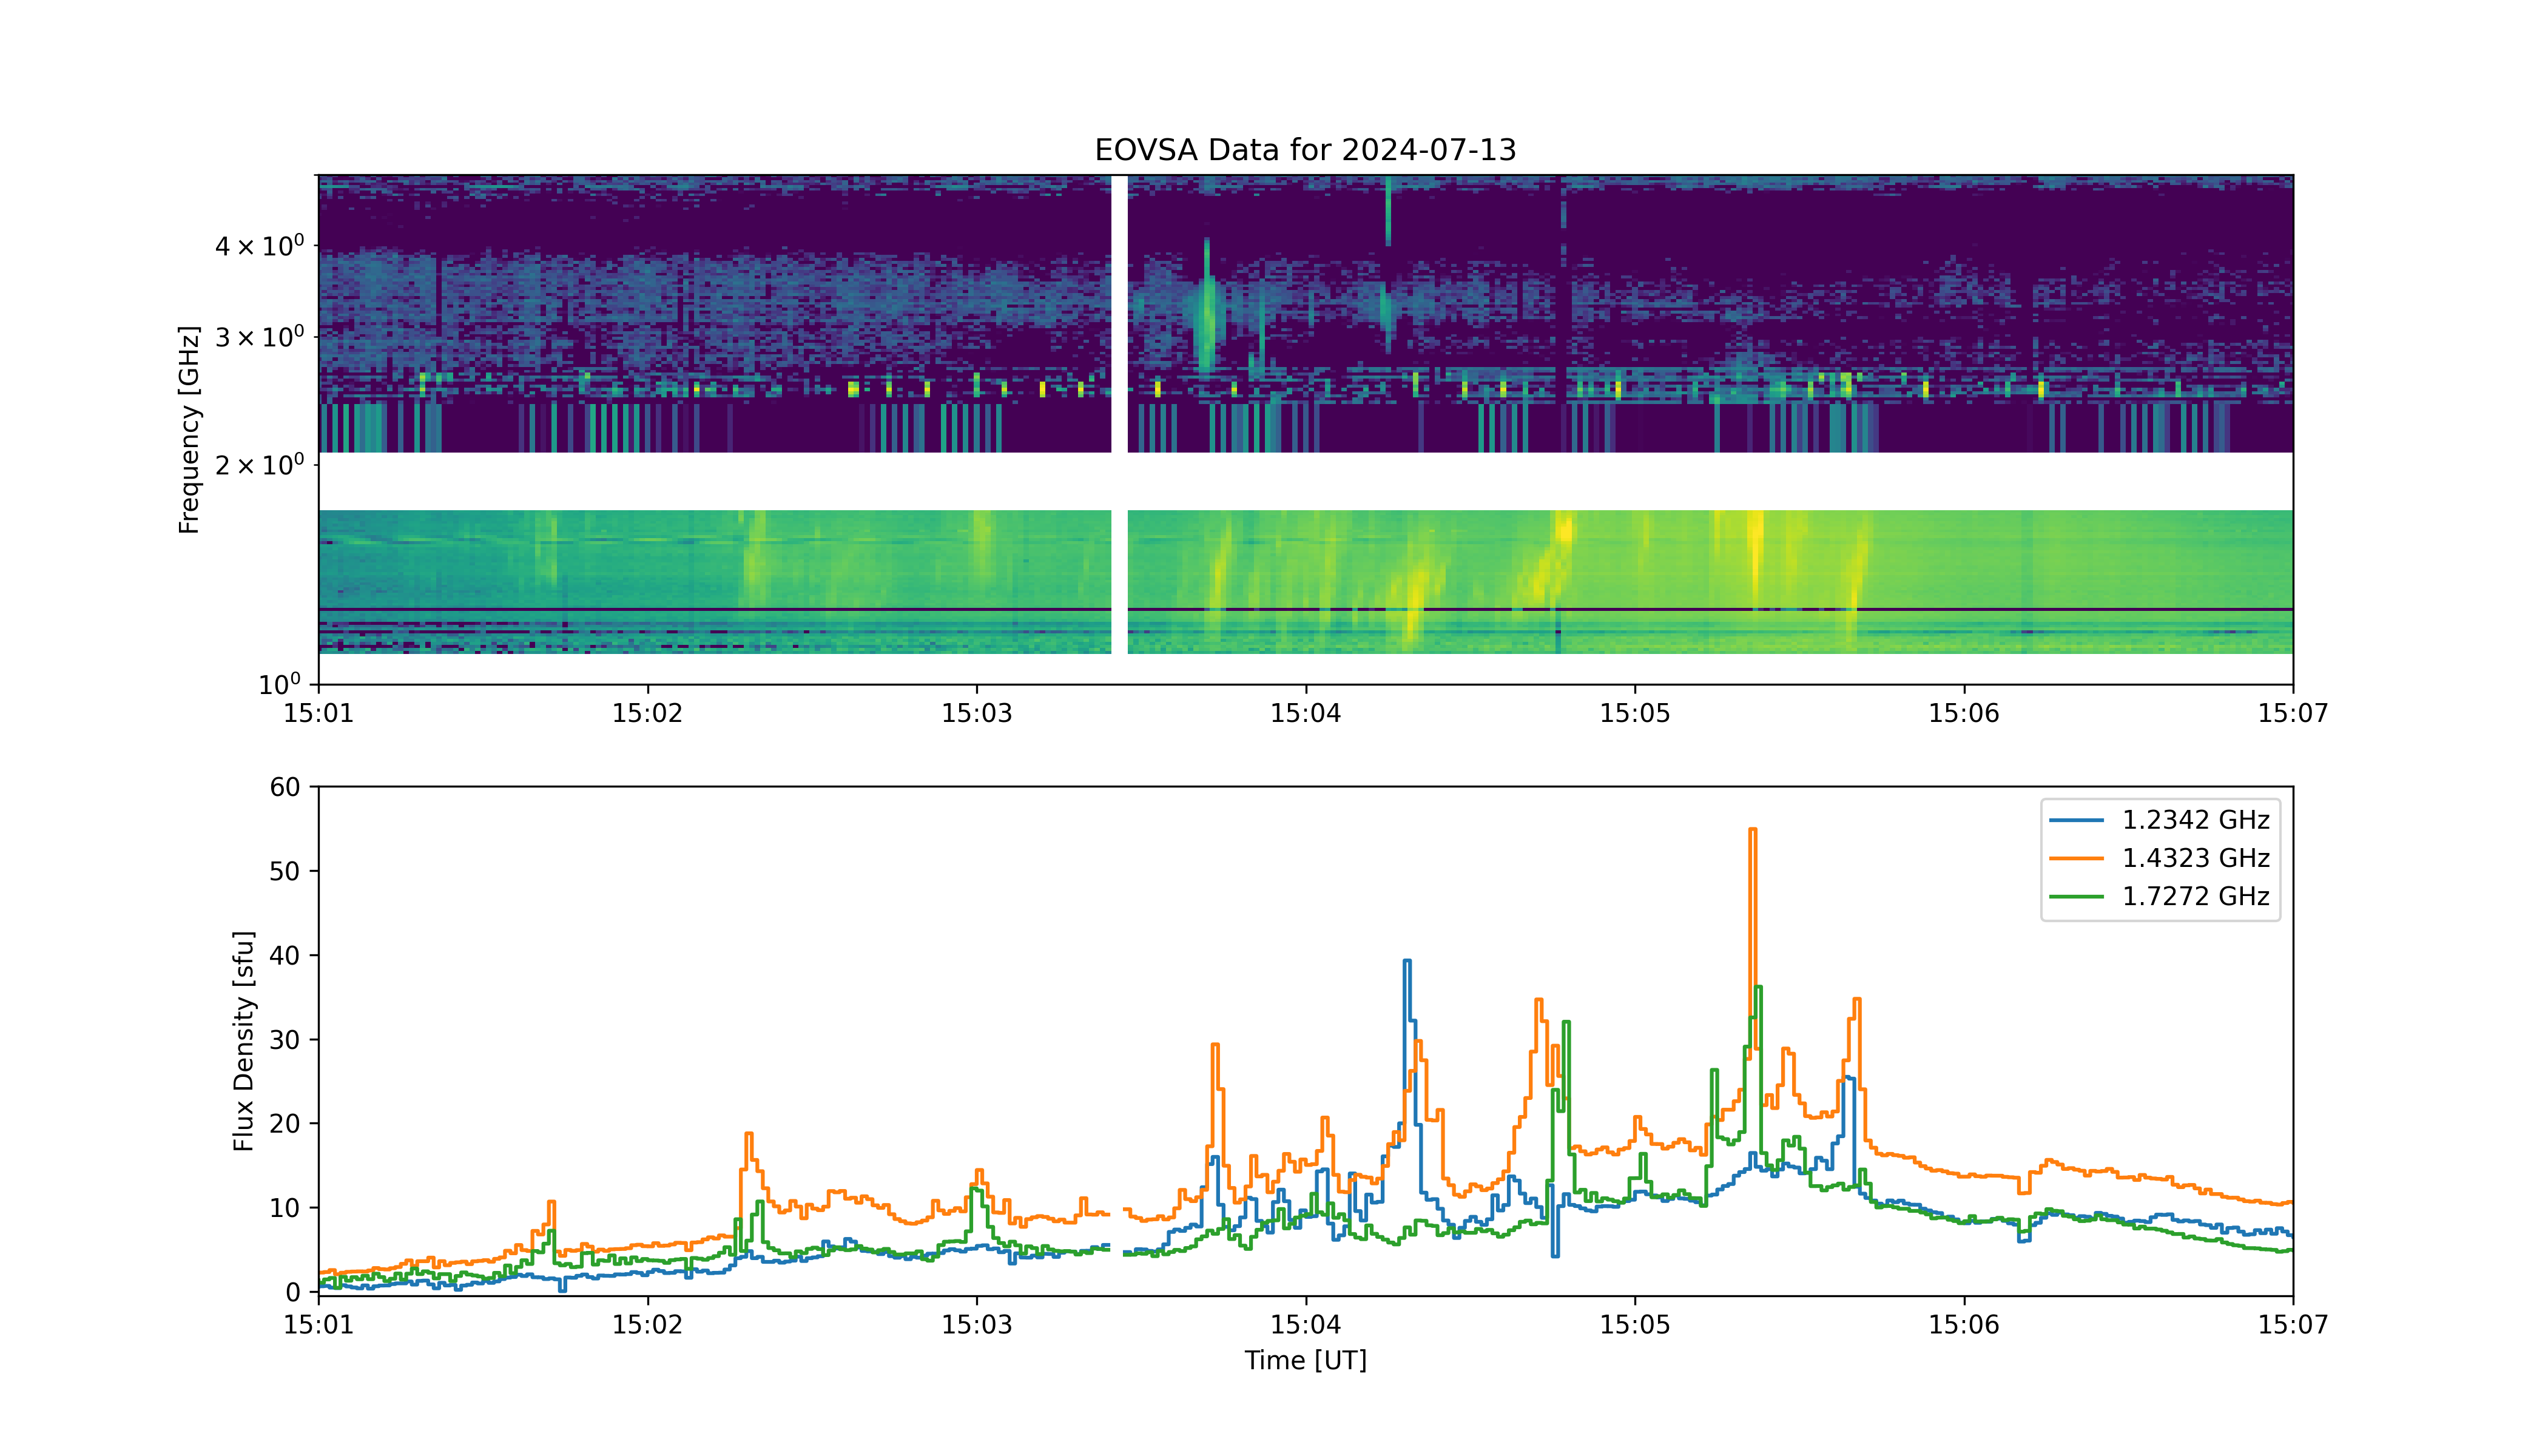Click the 15:07 tick under the flux plot

pyautogui.click(x=2292, y=1326)
